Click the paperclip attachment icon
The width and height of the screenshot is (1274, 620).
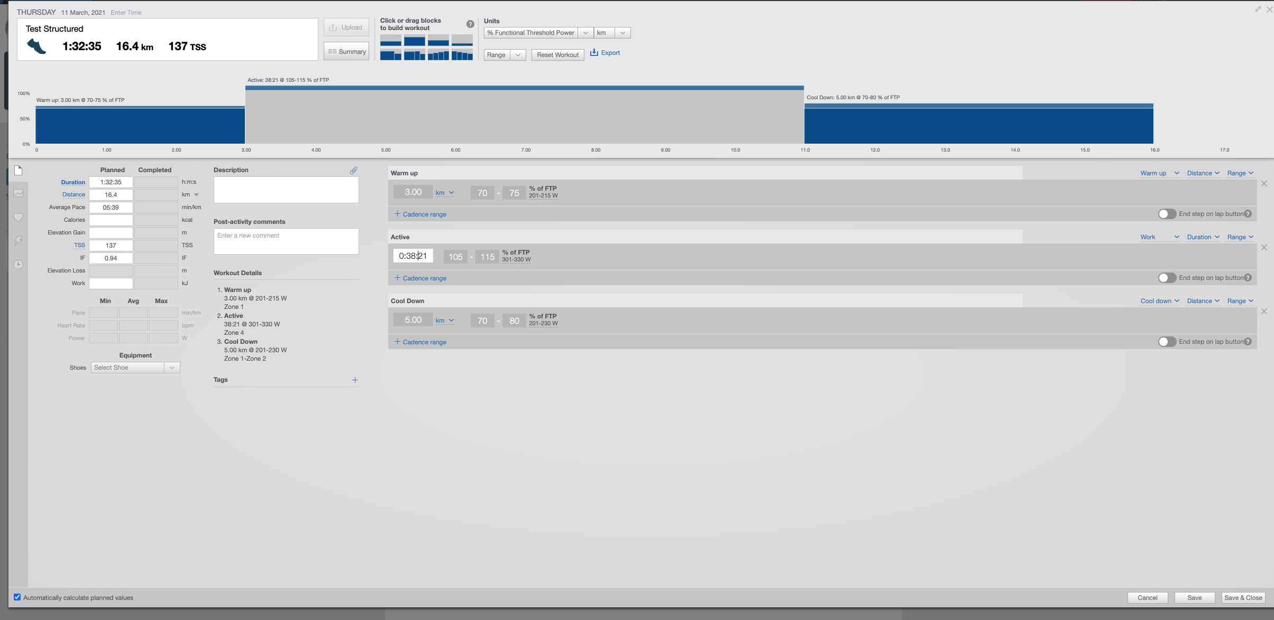click(353, 171)
